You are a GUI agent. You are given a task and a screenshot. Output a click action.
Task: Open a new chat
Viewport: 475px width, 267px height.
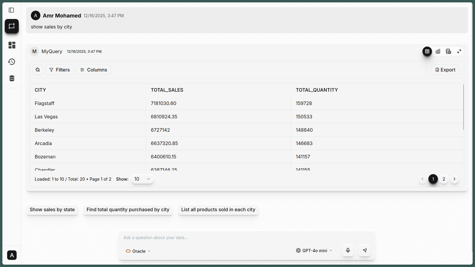coord(12,26)
